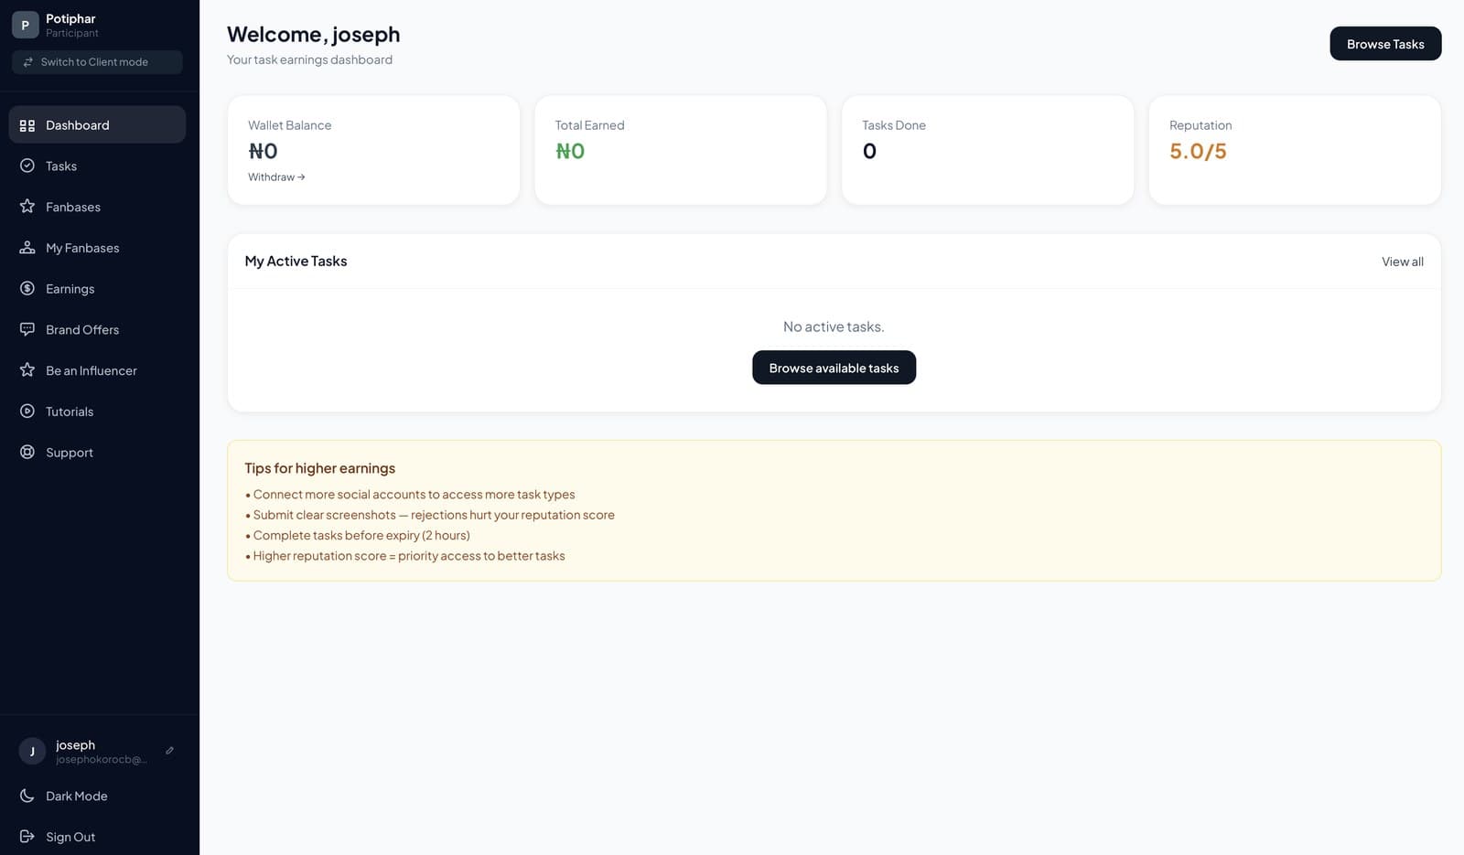Screen dimensions: 1464x855
Task: Open View all active tasks link
Action: [x=1403, y=262]
